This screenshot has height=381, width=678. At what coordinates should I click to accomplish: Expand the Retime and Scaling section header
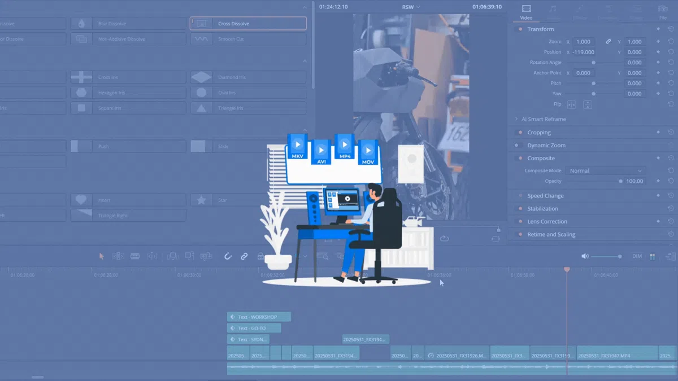[x=551, y=235]
